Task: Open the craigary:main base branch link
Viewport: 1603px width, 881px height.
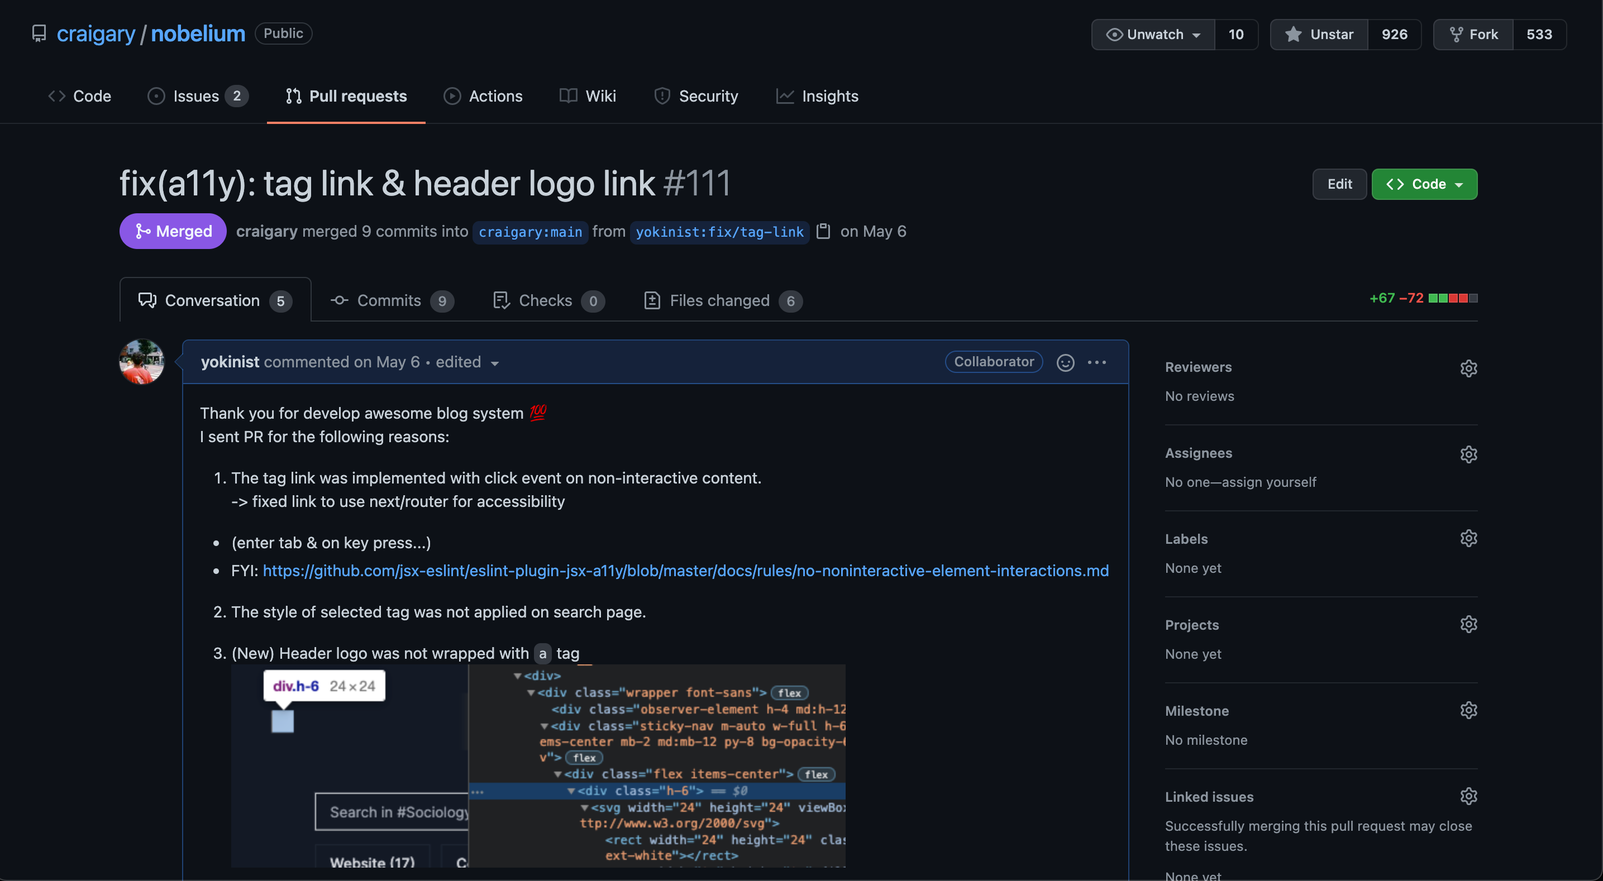Action: pyautogui.click(x=530, y=232)
